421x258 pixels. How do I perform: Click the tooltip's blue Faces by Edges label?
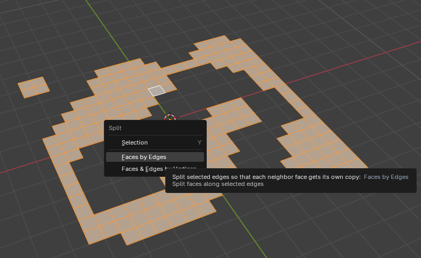pyautogui.click(x=386, y=176)
